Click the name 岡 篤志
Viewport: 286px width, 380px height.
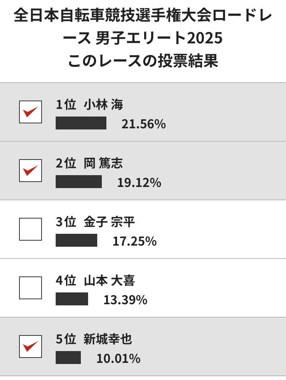[x=103, y=163]
